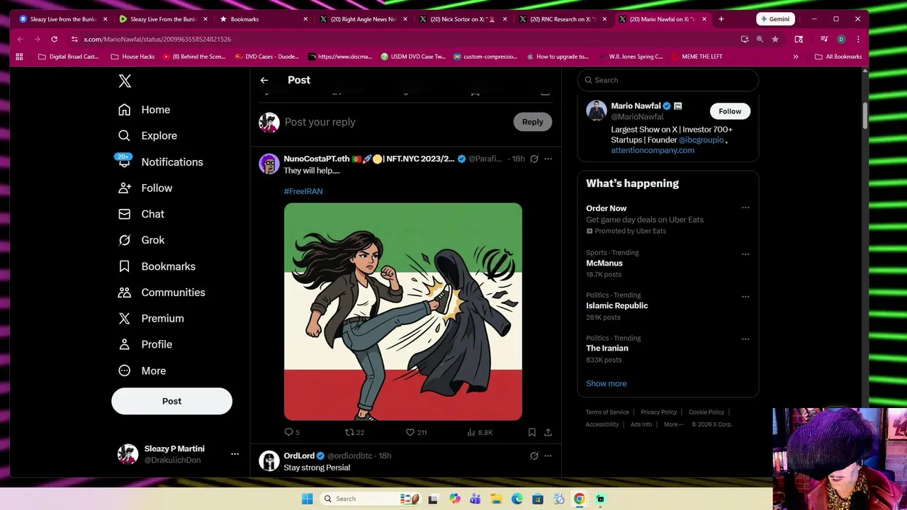Open the Iran flag cartoon image

tap(403, 312)
